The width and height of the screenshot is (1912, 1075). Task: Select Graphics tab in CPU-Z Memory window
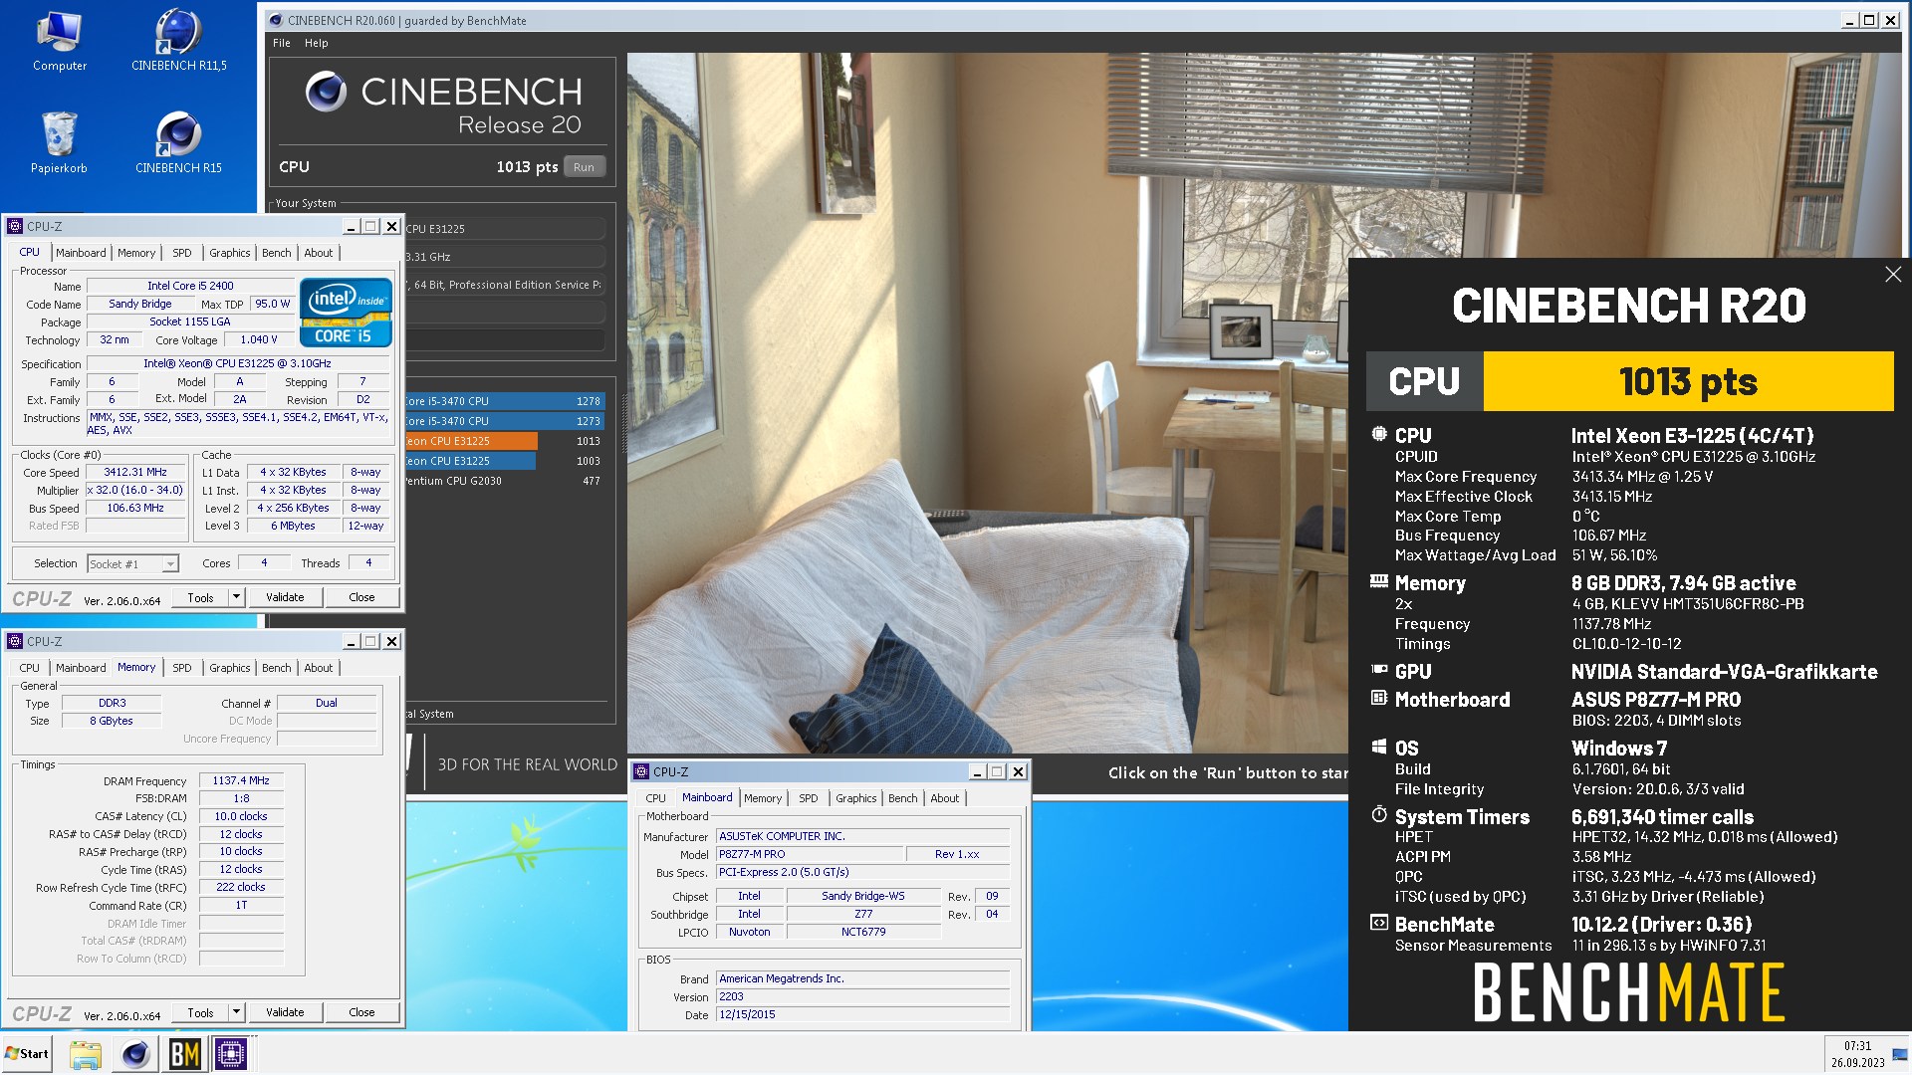230,668
